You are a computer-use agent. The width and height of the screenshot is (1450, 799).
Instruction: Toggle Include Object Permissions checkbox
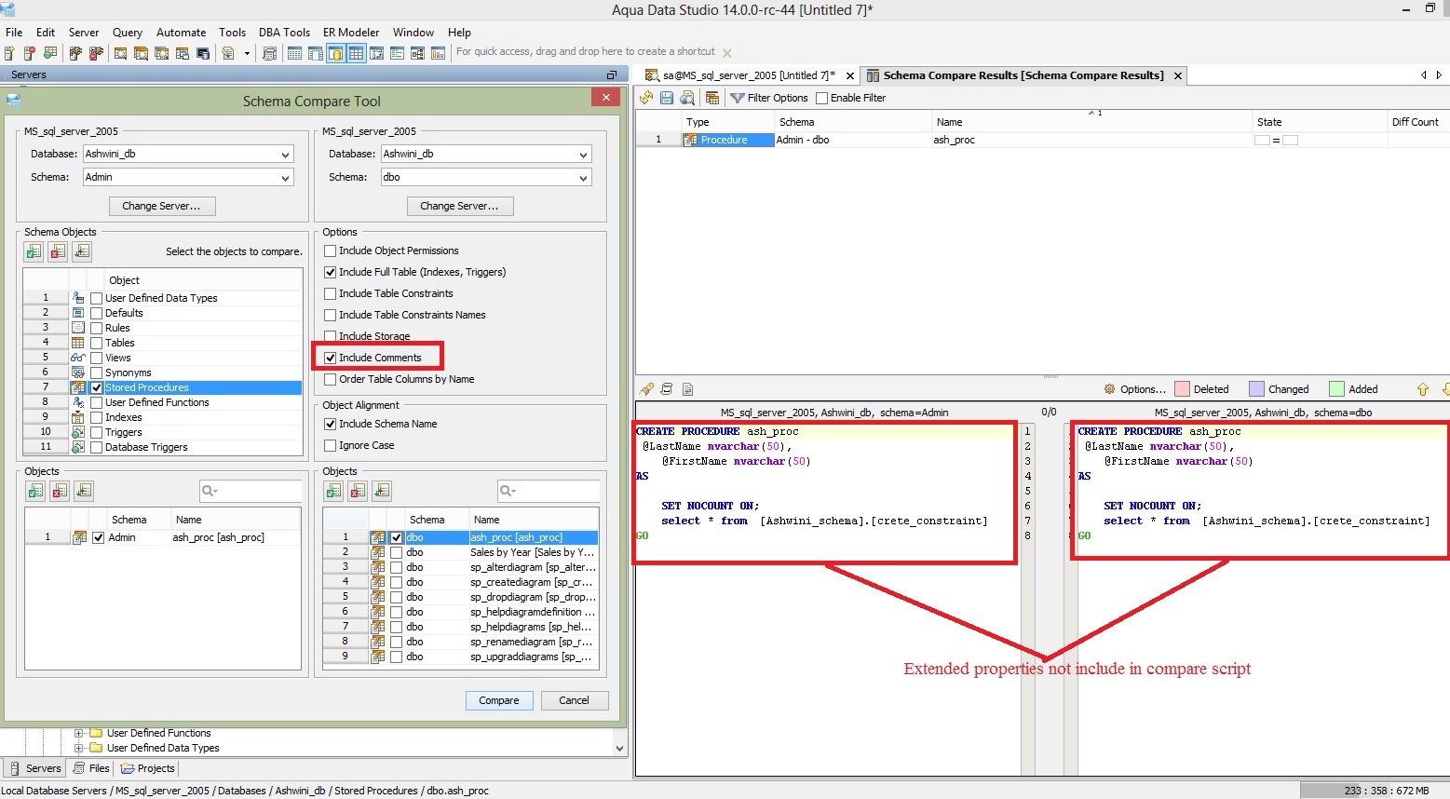330,251
